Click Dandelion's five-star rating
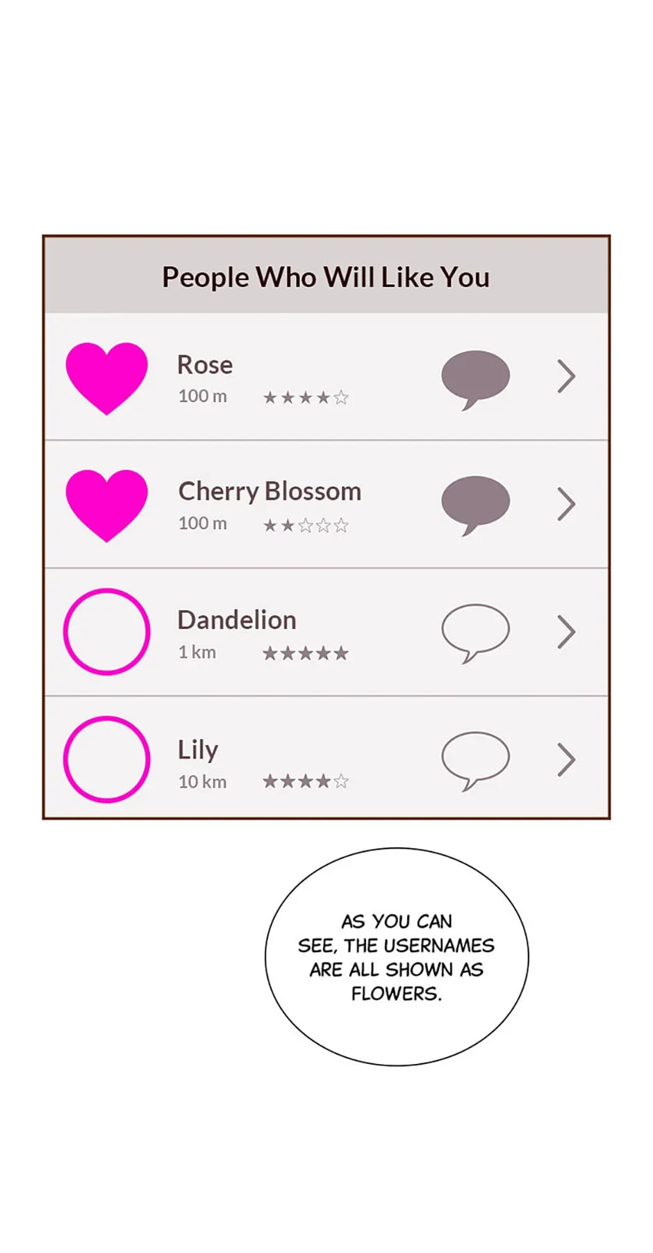 [x=306, y=653]
